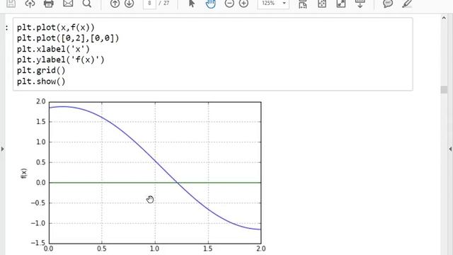
Task: Upload the file with the cloud arrow icon
Action: click(30, 4)
